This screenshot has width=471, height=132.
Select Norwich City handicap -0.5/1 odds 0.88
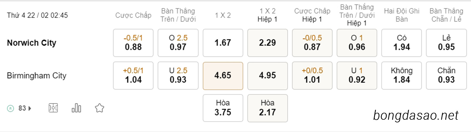click(x=133, y=43)
